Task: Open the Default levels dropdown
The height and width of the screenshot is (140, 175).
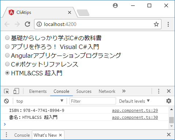Action: tap(134, 101)
